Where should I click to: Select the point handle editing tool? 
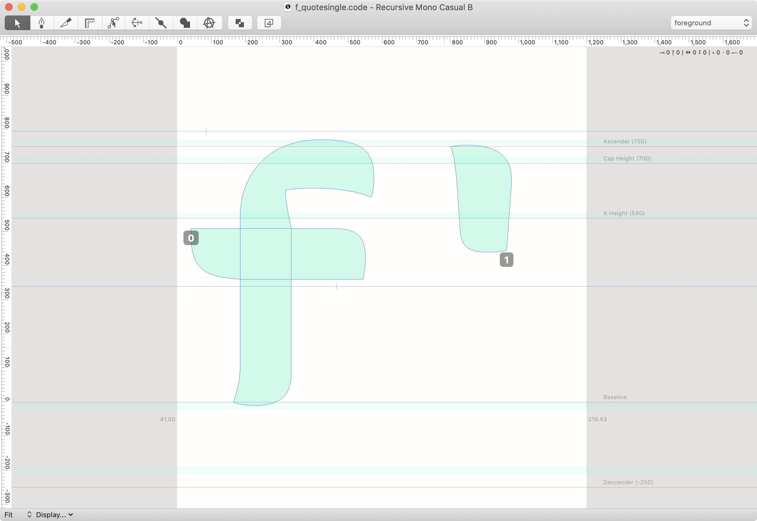click(x=113, y=23)
